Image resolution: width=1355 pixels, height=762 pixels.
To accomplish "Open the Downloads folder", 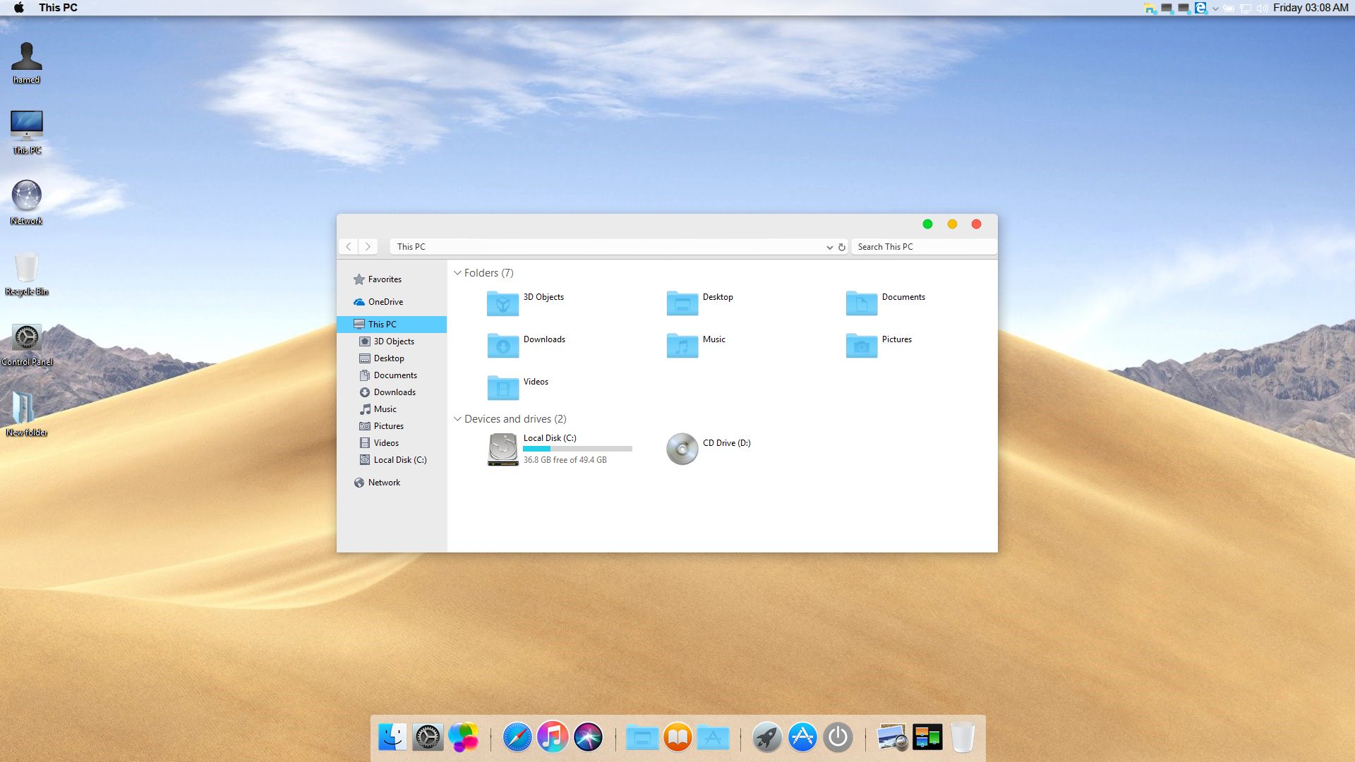I will (x=502, y=344).
